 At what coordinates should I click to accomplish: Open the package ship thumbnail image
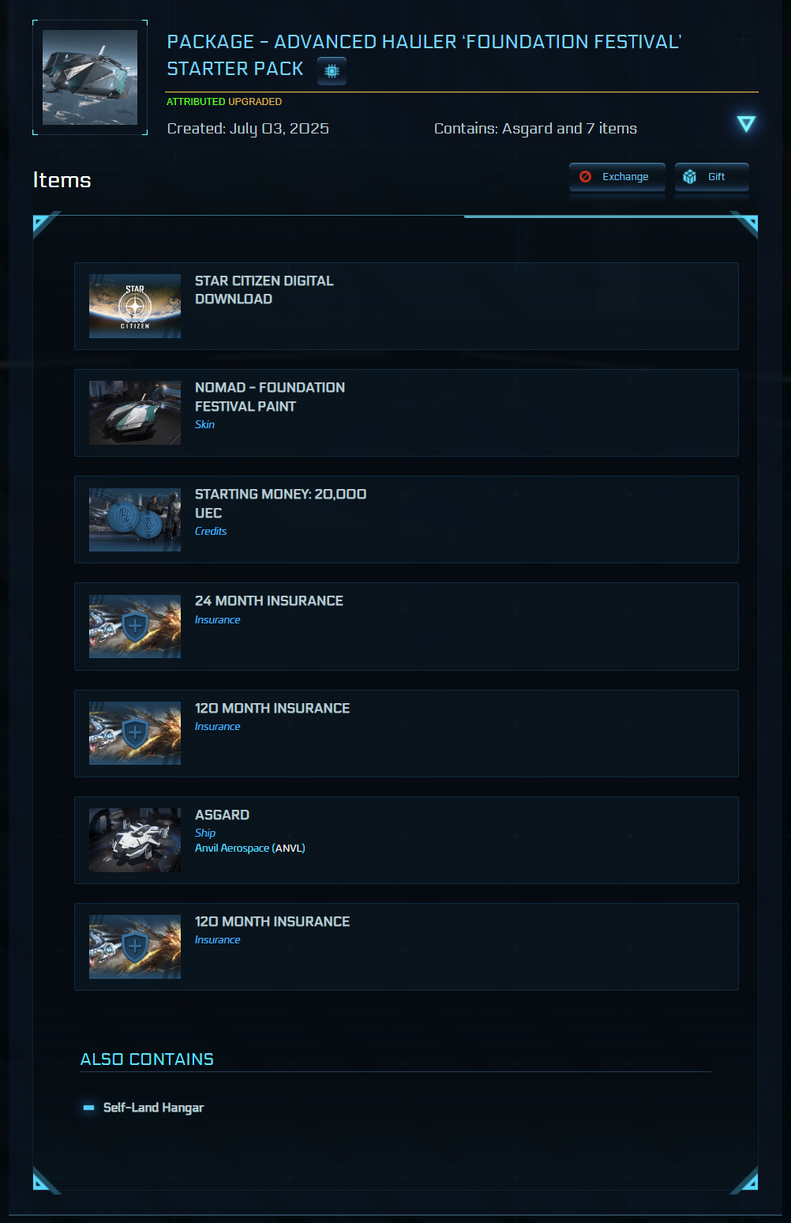pyautogui.click(x=90, y=77)
